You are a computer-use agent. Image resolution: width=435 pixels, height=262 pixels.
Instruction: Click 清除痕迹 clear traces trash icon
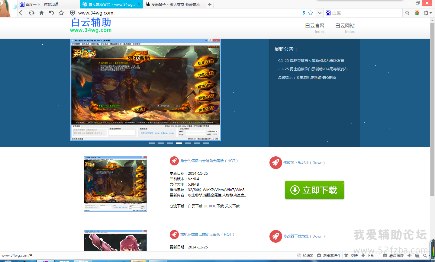coord(393,255)
